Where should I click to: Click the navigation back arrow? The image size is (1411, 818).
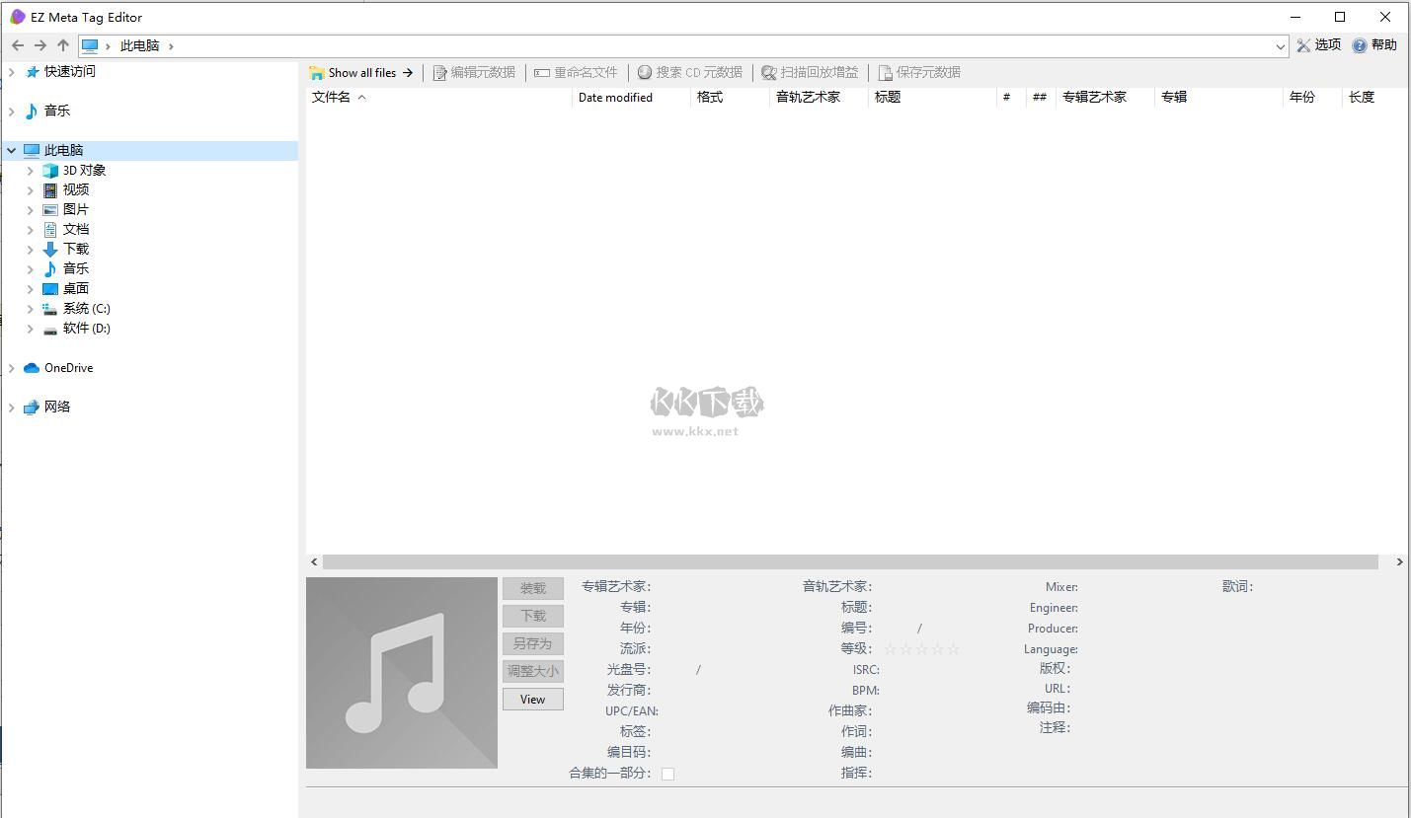click(x=17, y=44)
